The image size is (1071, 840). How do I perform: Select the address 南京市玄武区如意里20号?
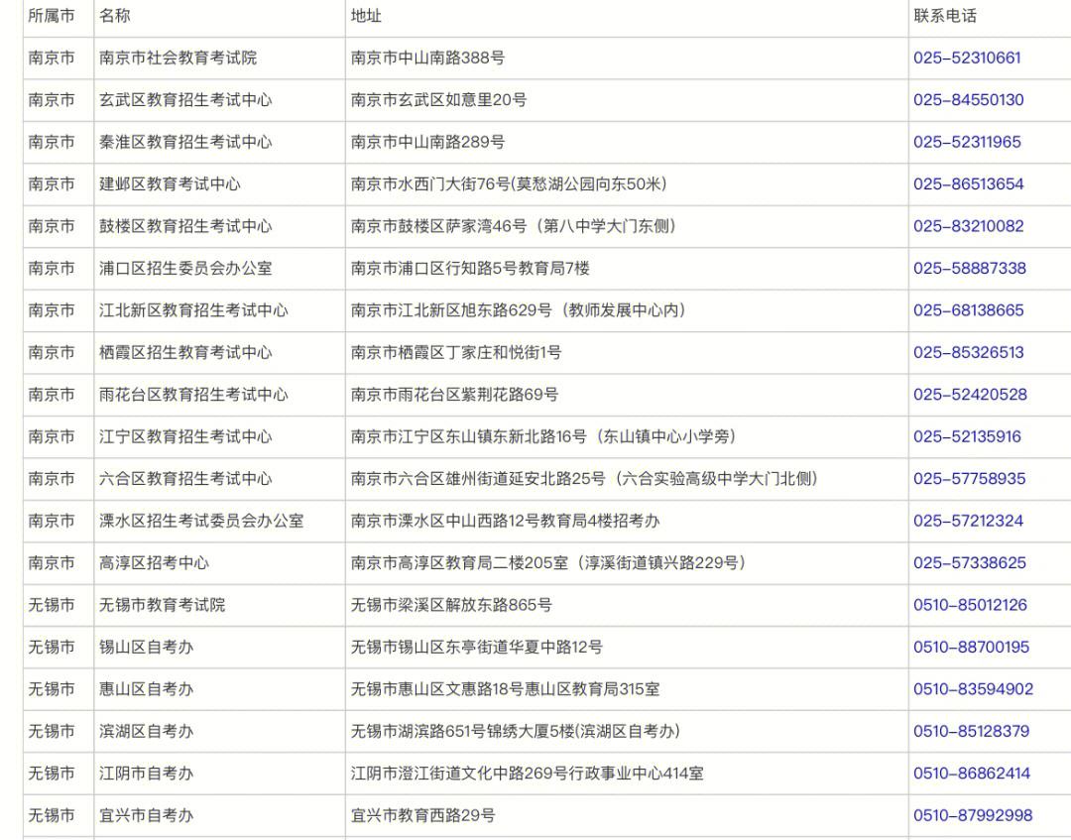coord(438,100)
